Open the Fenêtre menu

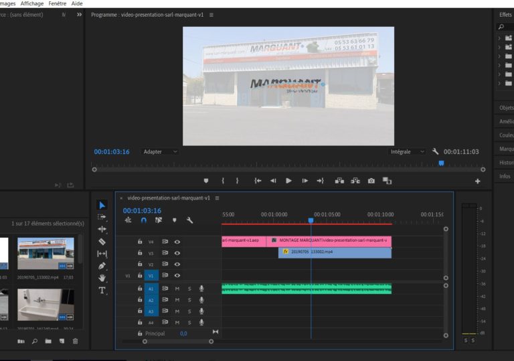[x=58, y=3]
